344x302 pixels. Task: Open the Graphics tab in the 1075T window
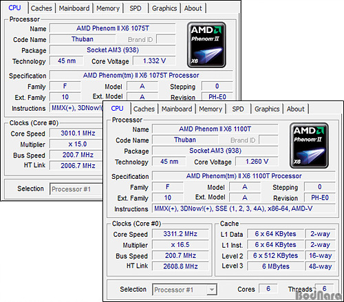click(164, 8)
